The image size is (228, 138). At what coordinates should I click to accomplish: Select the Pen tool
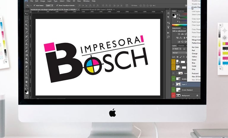[x=26, y=66]
